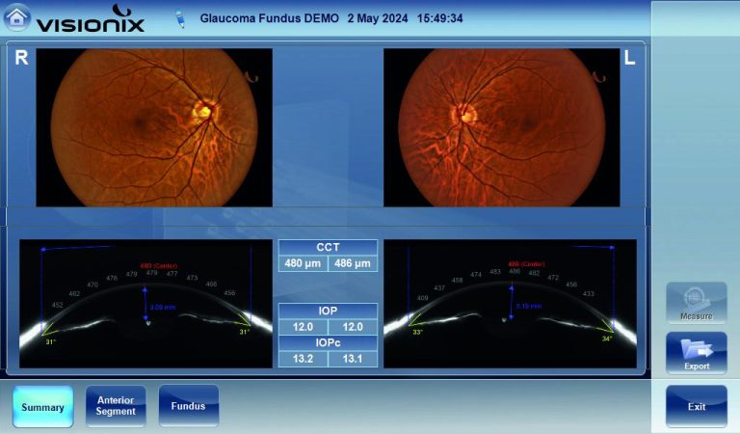Click the pen icon beside the patient name
This screenshot has width=740, height=434.
tap(180, 18)
